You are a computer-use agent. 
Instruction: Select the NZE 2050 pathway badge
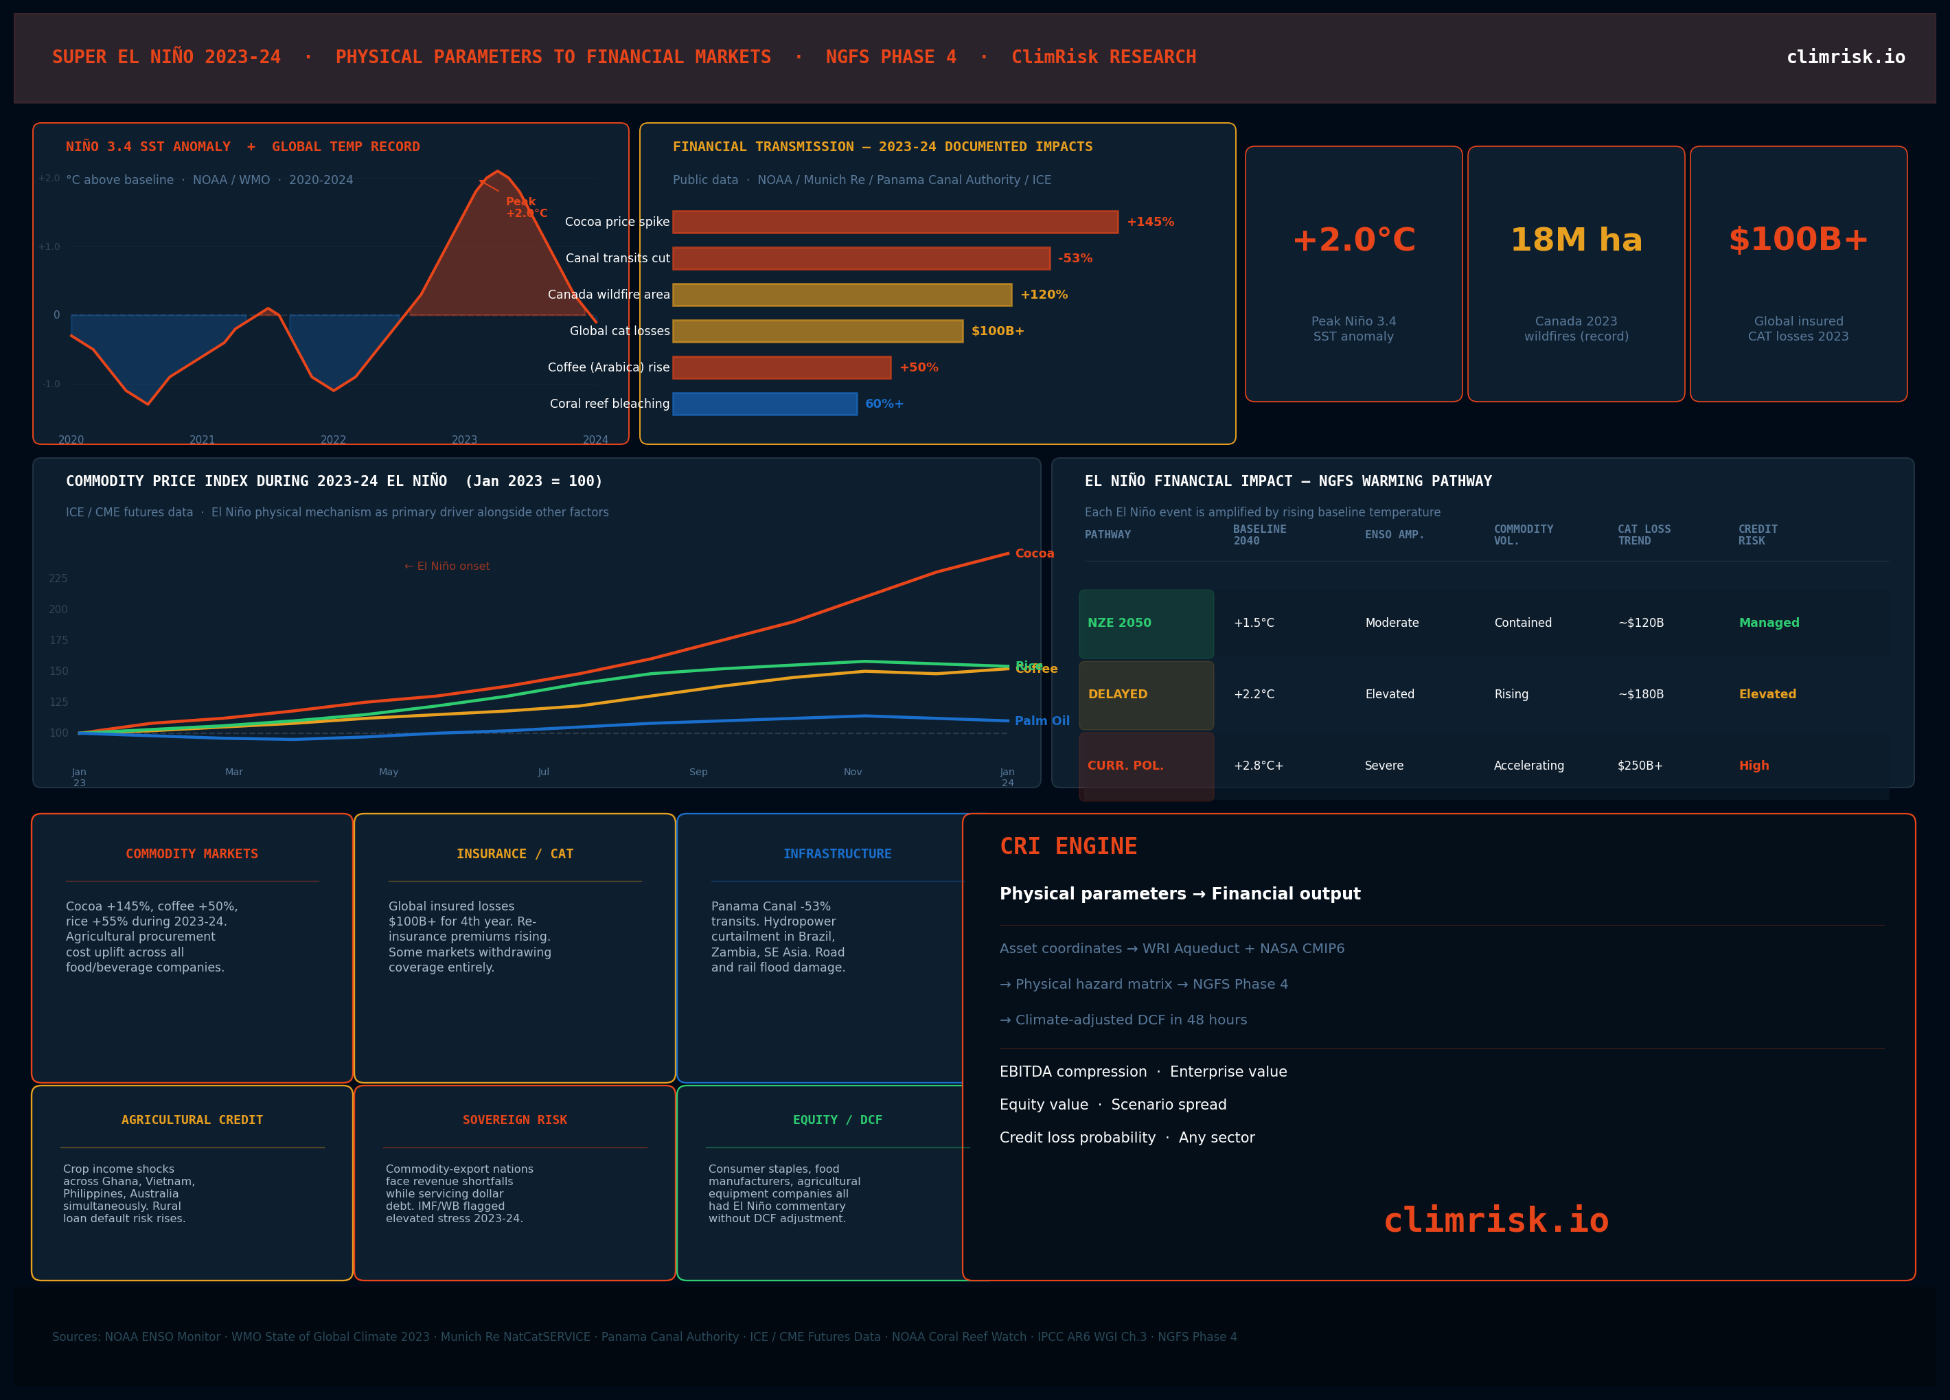click(x=1146, y=623)
